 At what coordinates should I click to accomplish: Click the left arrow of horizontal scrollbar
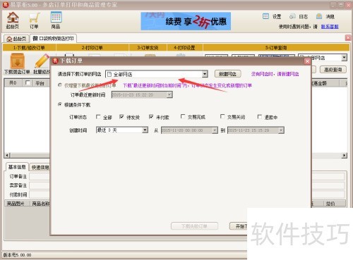7,155
